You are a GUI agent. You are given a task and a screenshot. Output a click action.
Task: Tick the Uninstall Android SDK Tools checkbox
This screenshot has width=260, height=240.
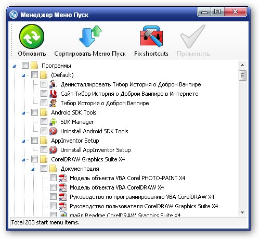click(44, 131)
